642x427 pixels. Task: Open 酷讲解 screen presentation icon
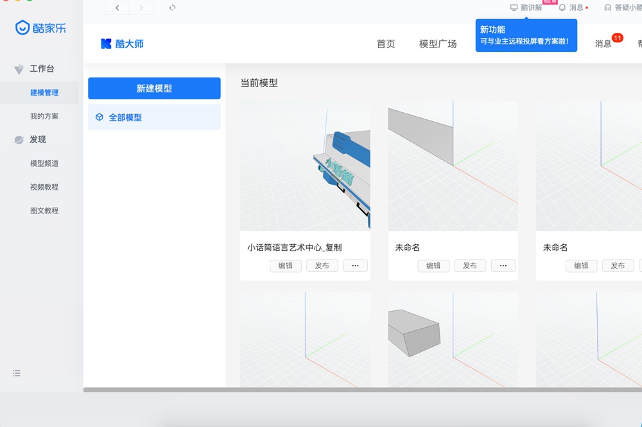click(x=514, y=8)
